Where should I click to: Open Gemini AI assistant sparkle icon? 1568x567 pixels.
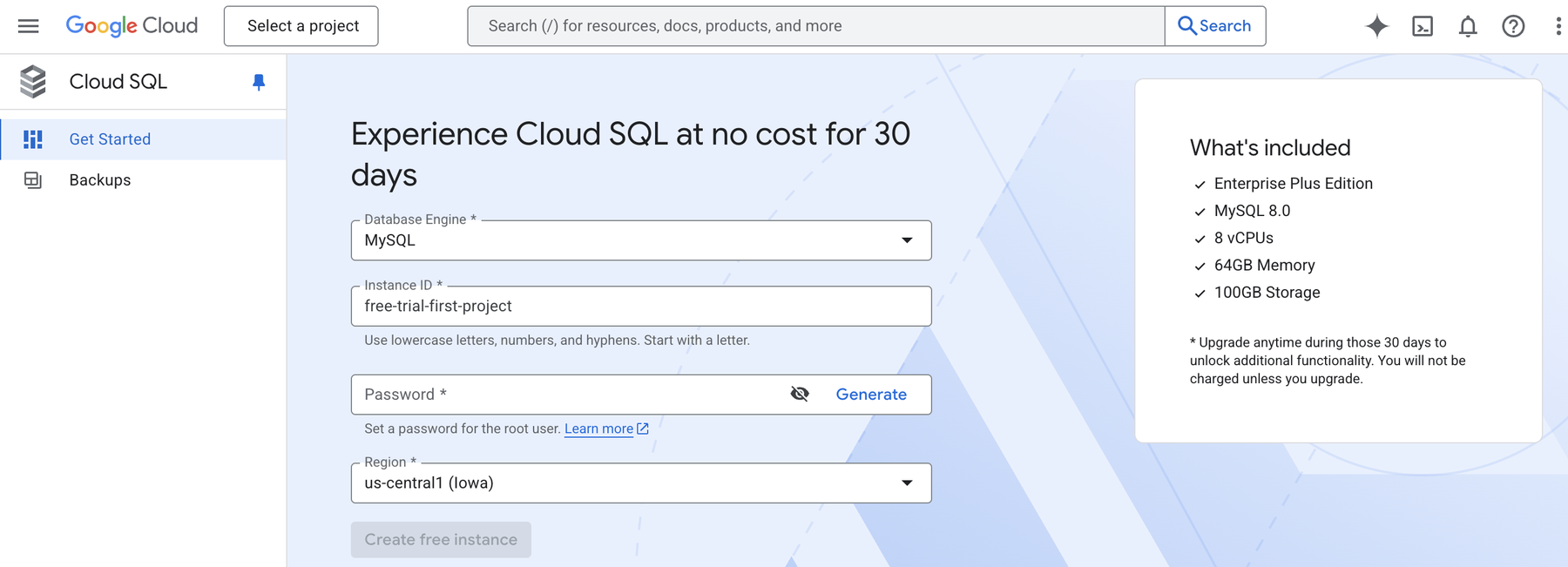pos(1376,26)
